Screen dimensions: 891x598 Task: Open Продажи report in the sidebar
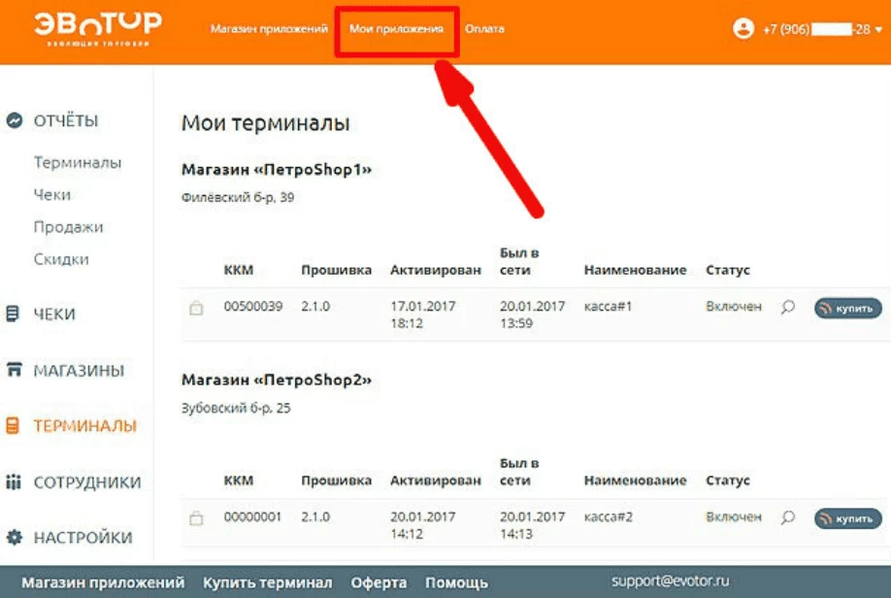coord(68,227)
